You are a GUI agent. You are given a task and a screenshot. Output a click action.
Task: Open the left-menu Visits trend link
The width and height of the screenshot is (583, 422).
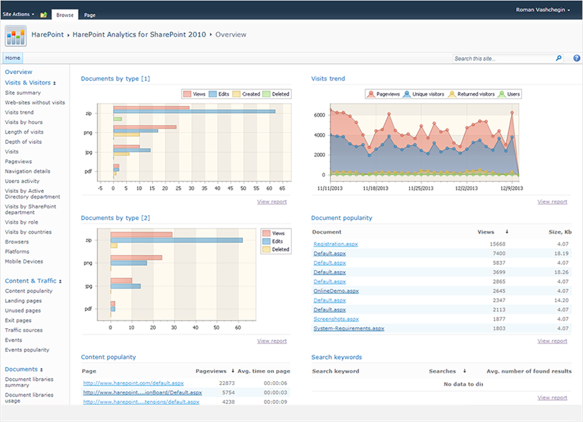[x=19, y=112]
